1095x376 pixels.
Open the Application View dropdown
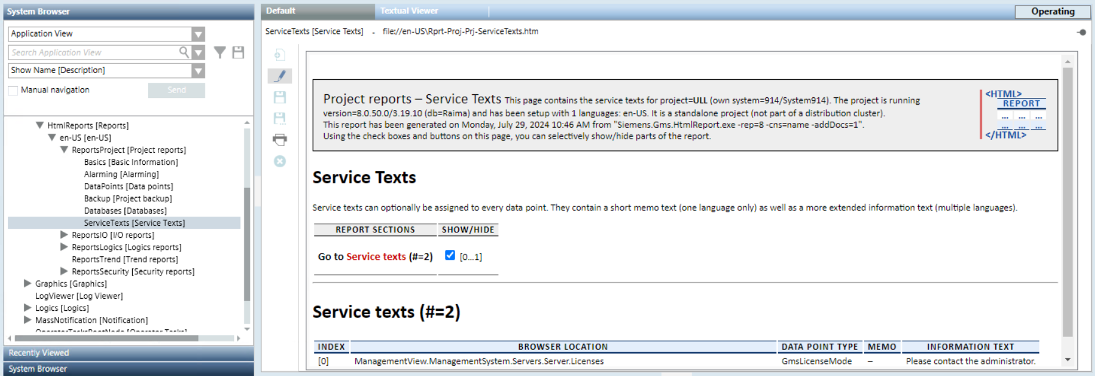point(198,34)
